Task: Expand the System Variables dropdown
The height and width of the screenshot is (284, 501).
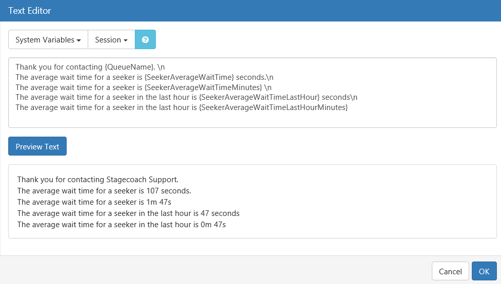Action: pyautogui.click(x=48, y=39)
